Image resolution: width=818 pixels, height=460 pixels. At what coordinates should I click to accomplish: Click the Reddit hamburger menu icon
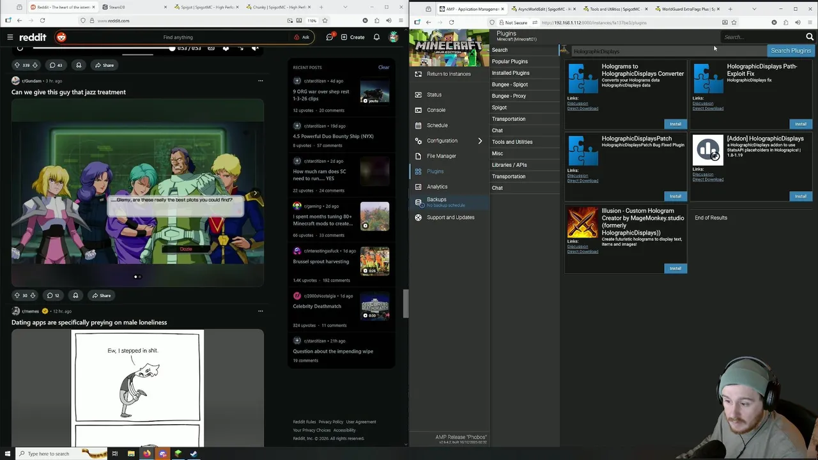click(10, 37)
